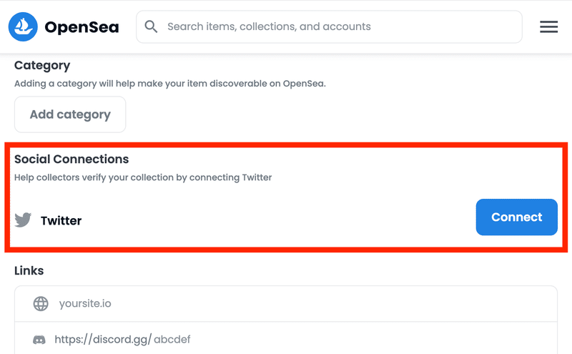
Task: Click the red highlight border around Social Connections
Action: pos(286,145)
